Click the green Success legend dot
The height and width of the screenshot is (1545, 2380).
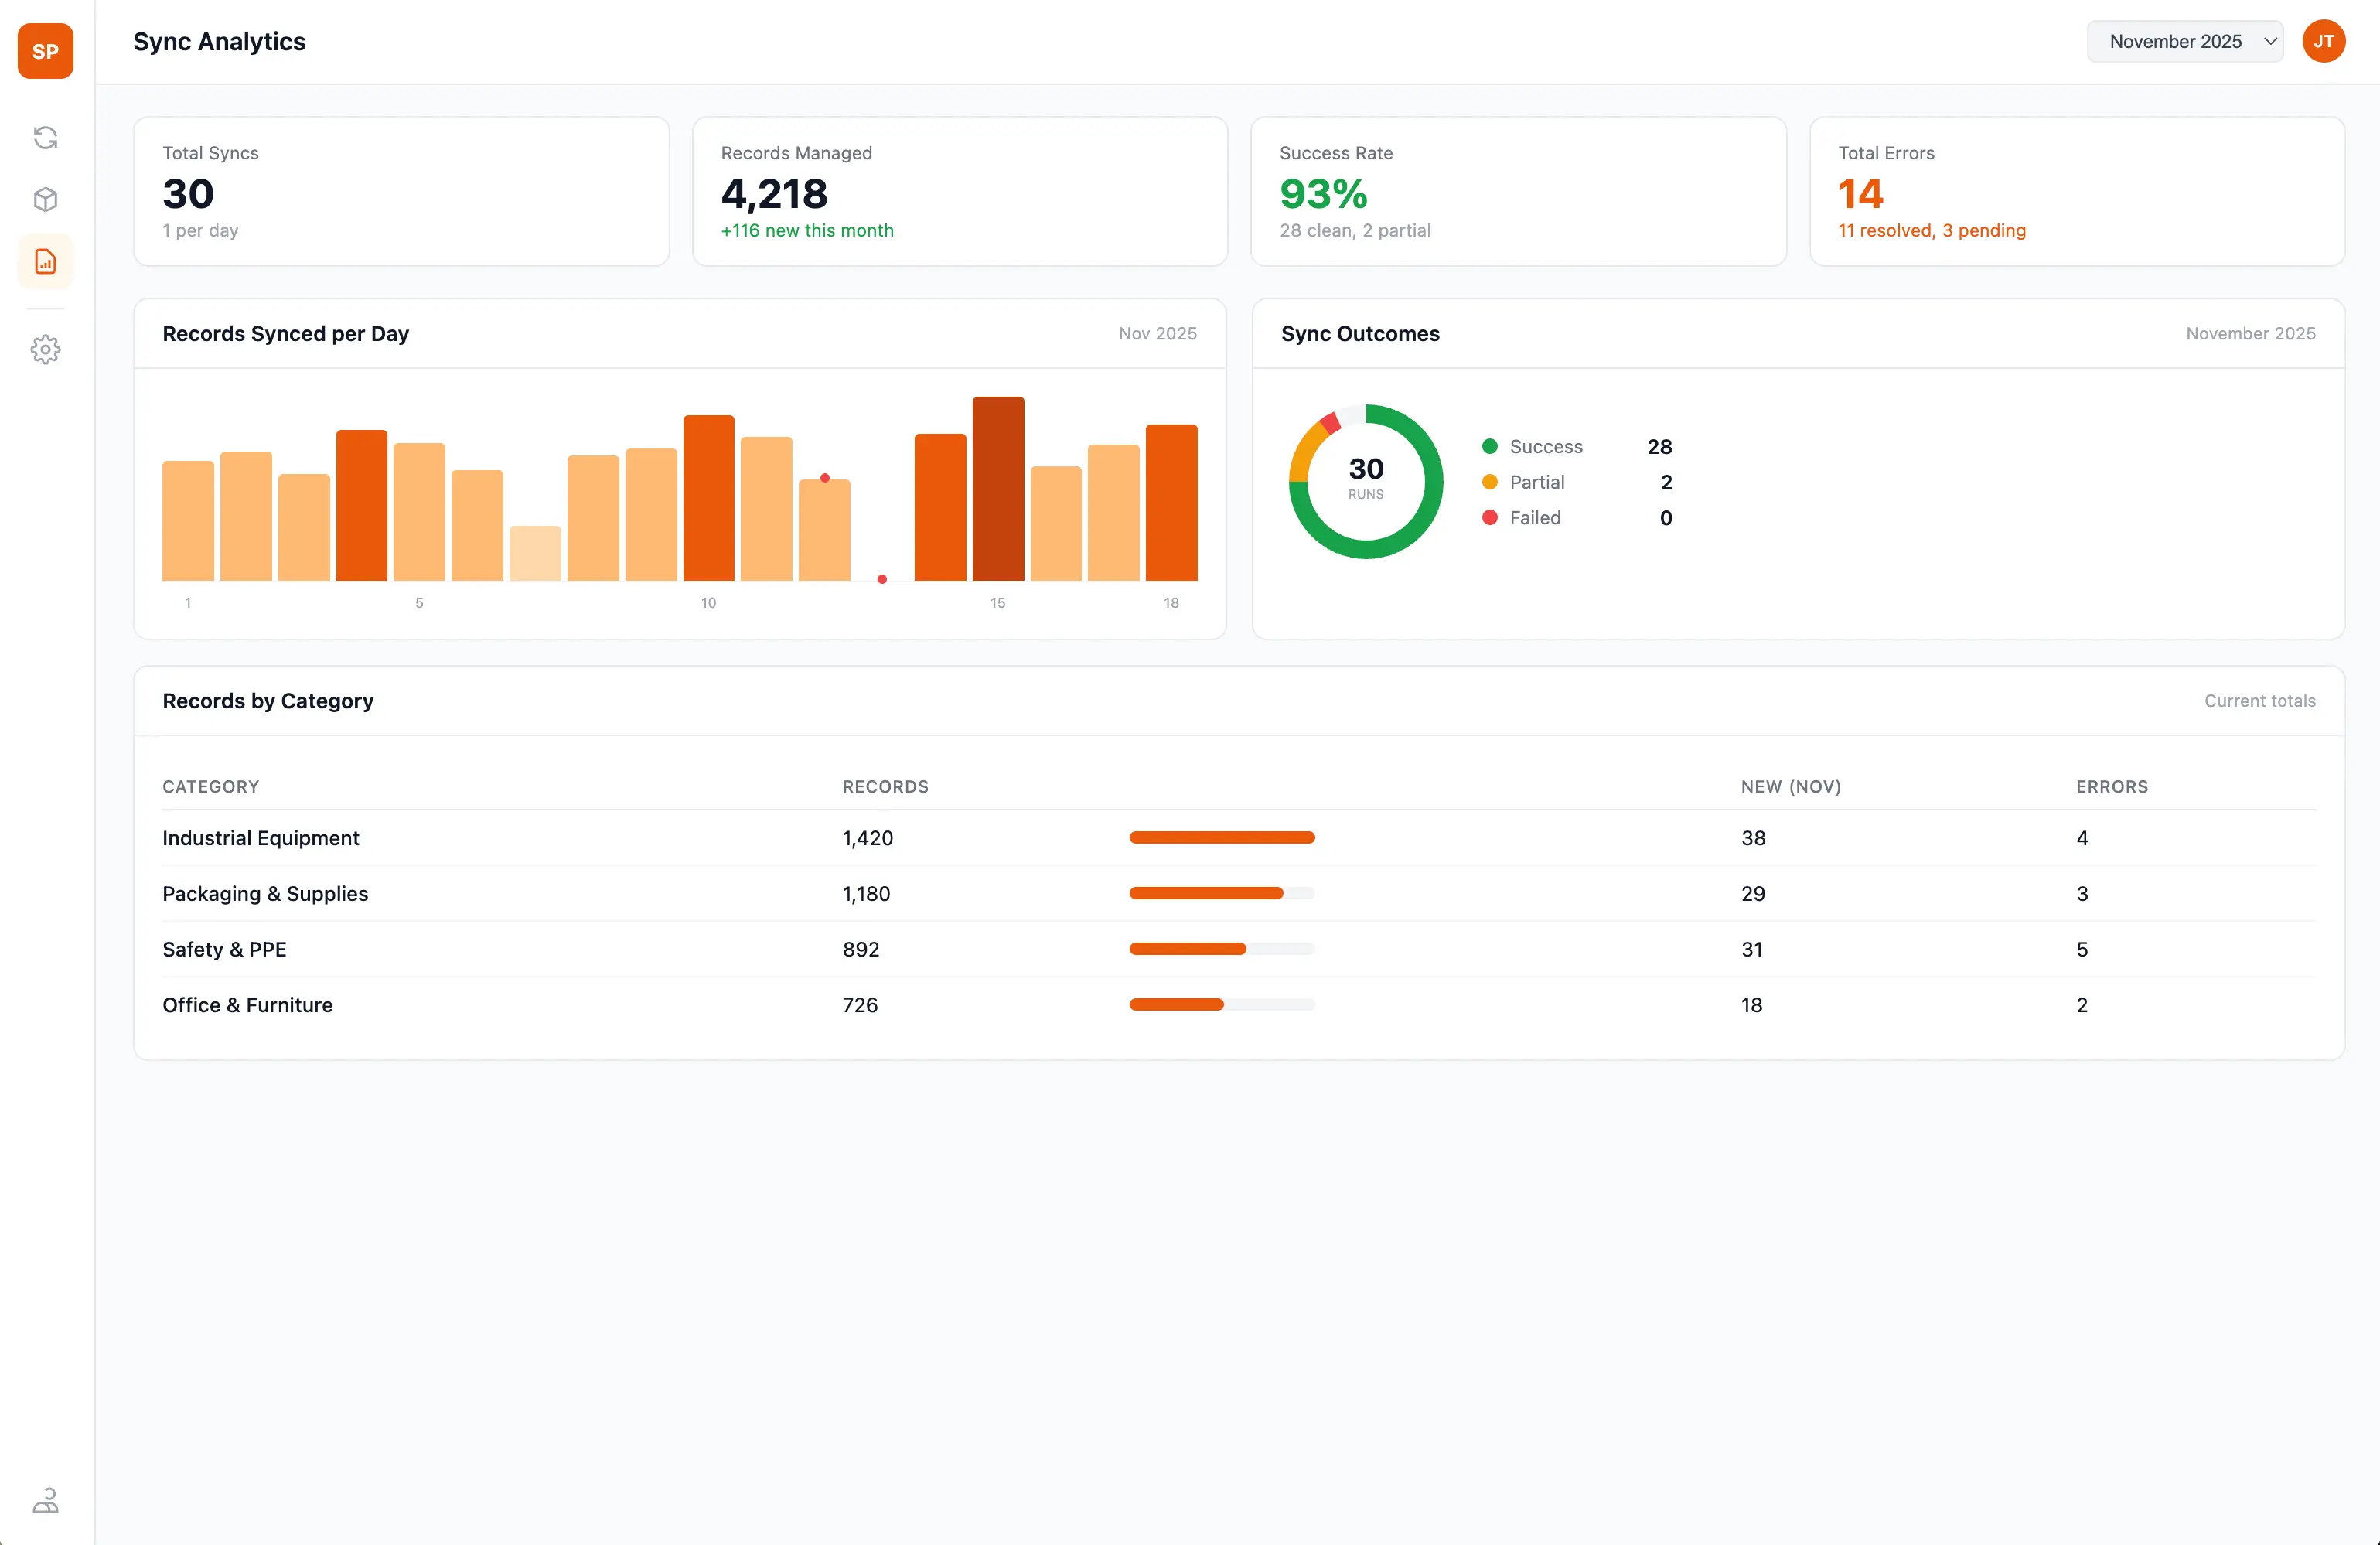(1489, 446)
